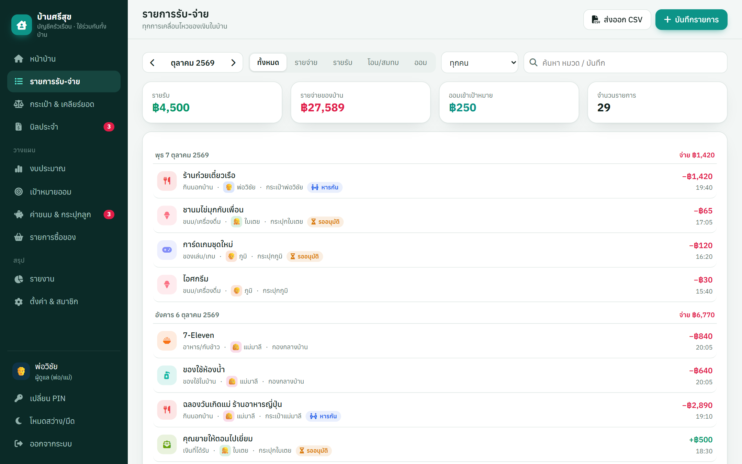Screen dimensions: 742x464
Task: Open the ทุกคน member dropdown
Action: tap(480, 63)
